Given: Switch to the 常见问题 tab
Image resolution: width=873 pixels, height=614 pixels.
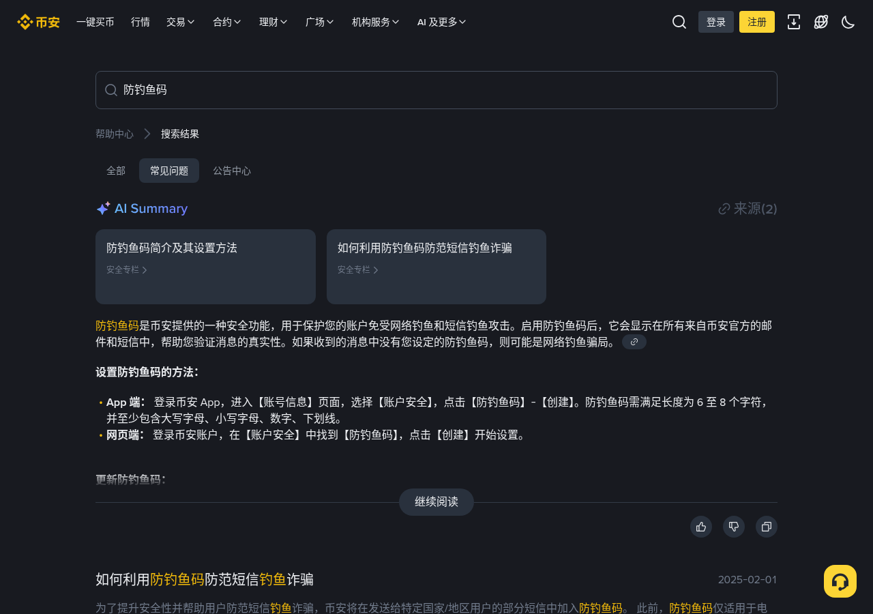Looking at the screenshot, I should coord(169,171).
